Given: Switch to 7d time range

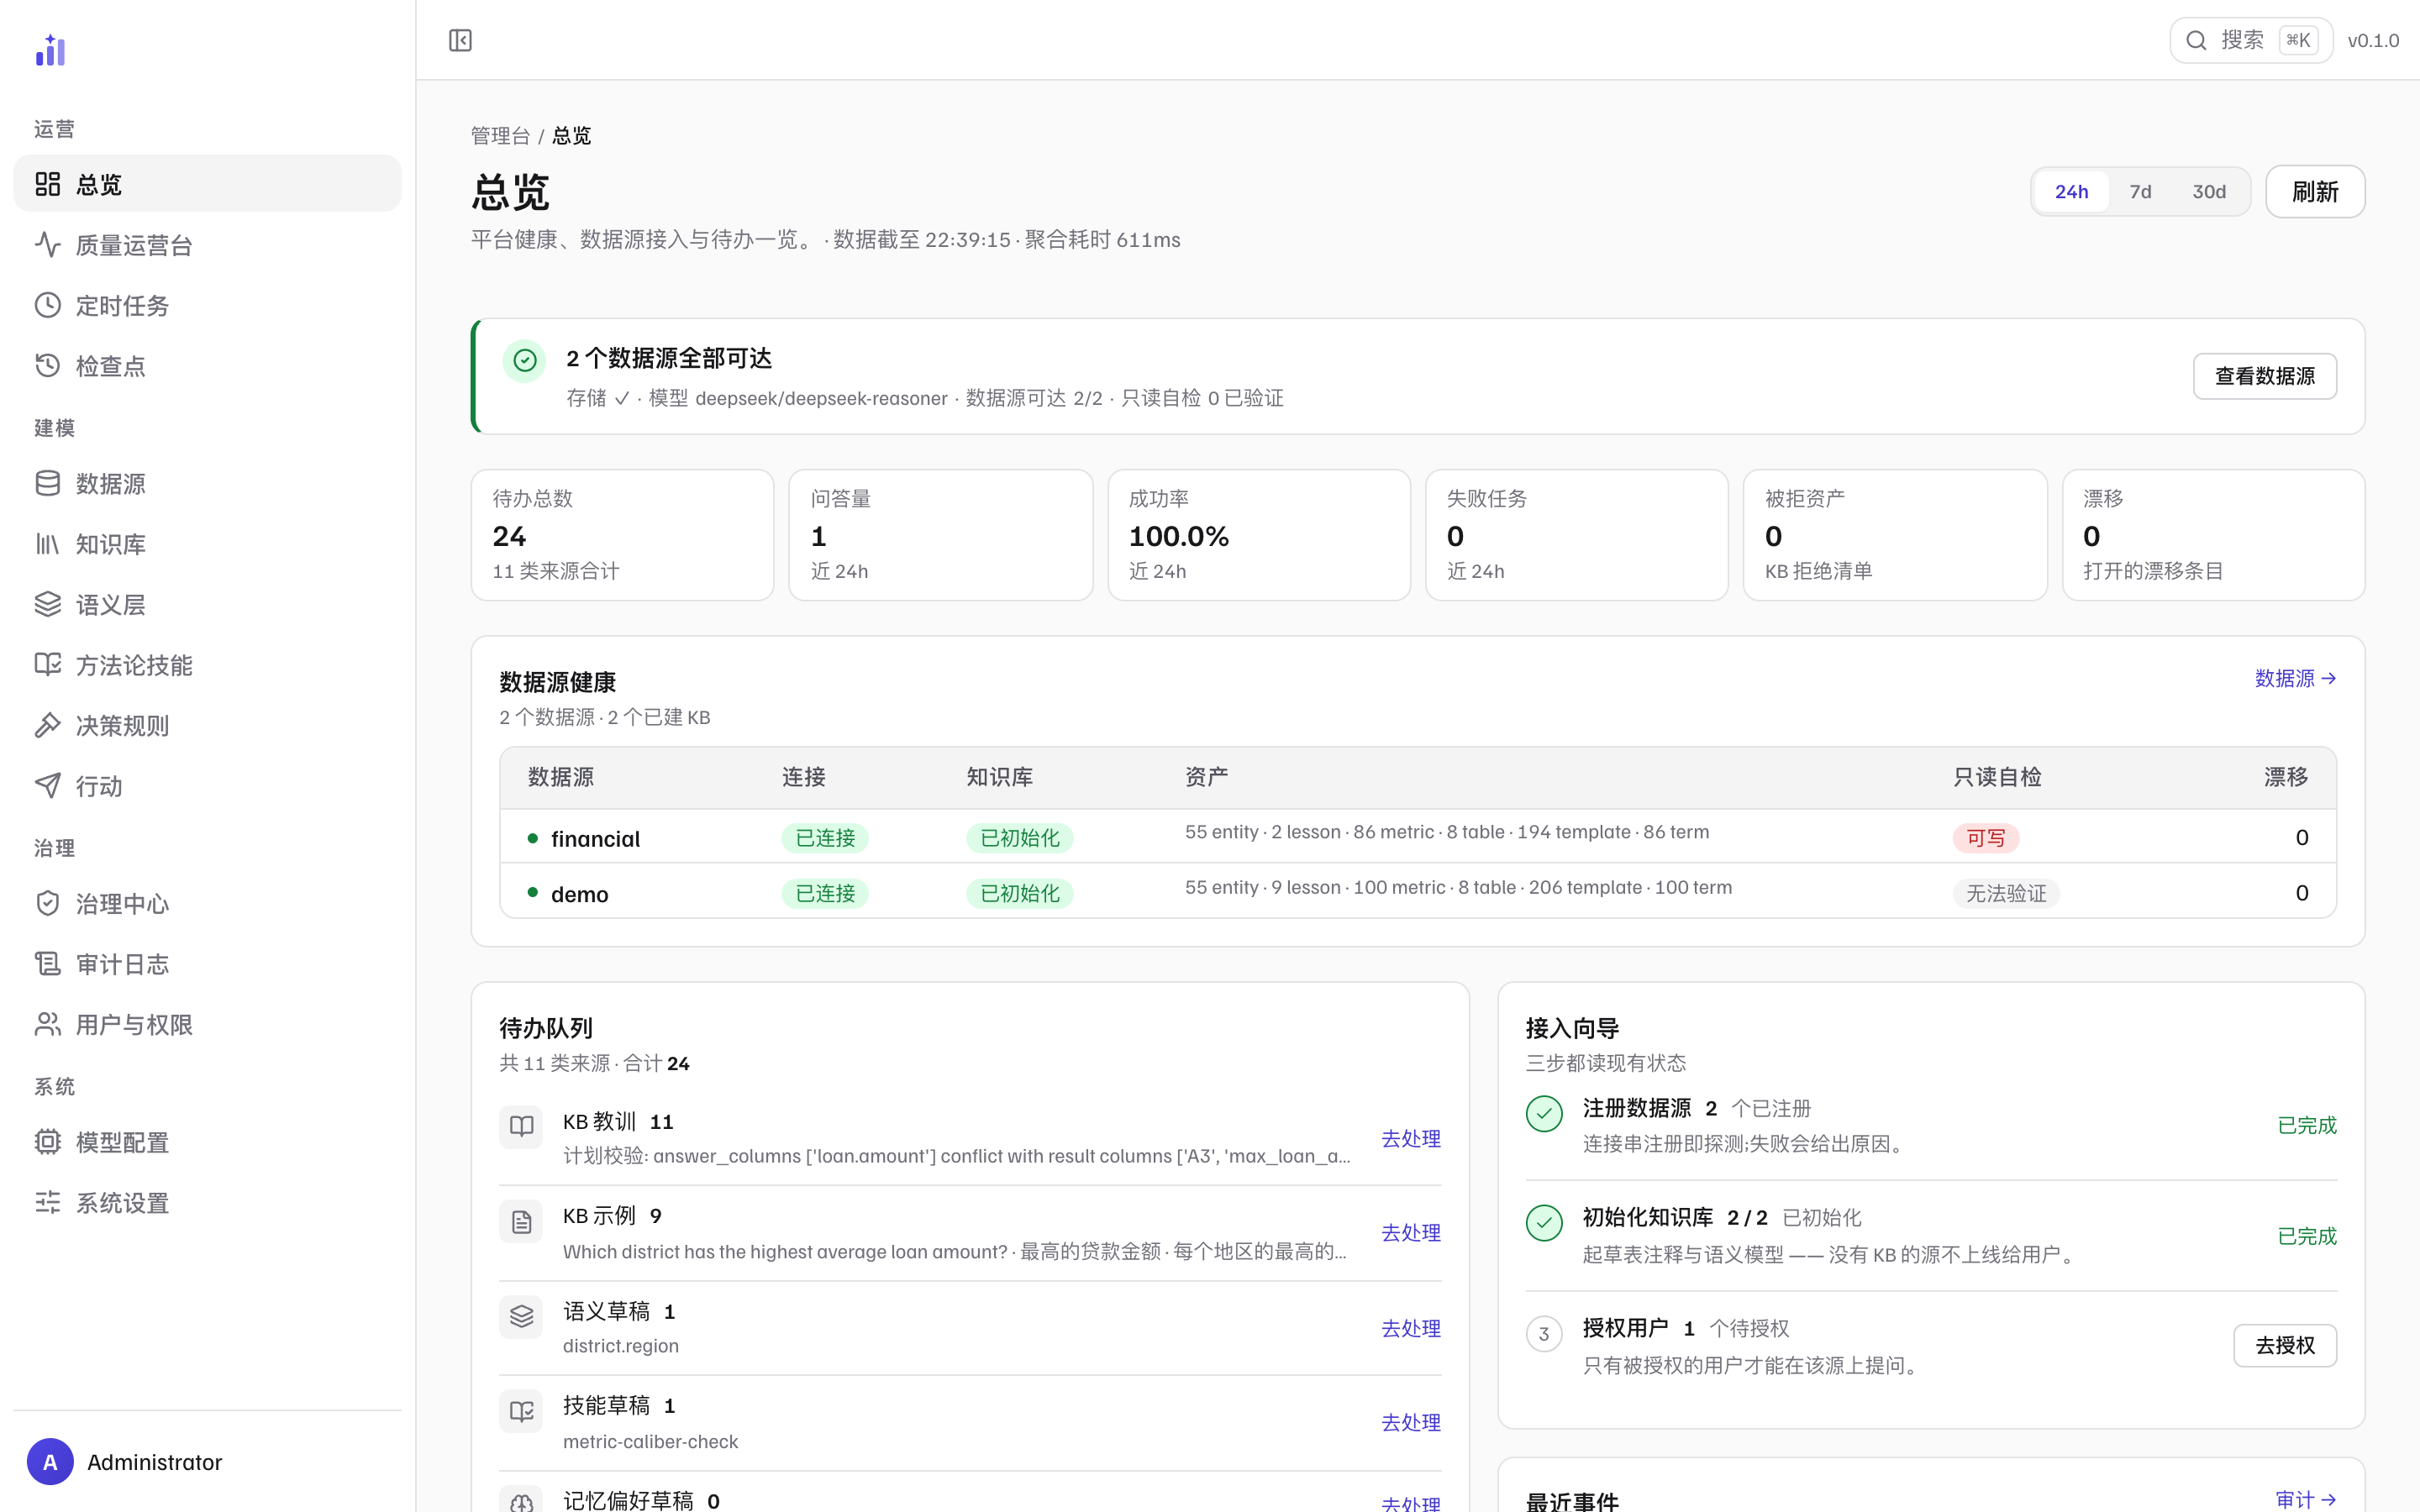Looking at the screenshot, I should click(2140, 191).
